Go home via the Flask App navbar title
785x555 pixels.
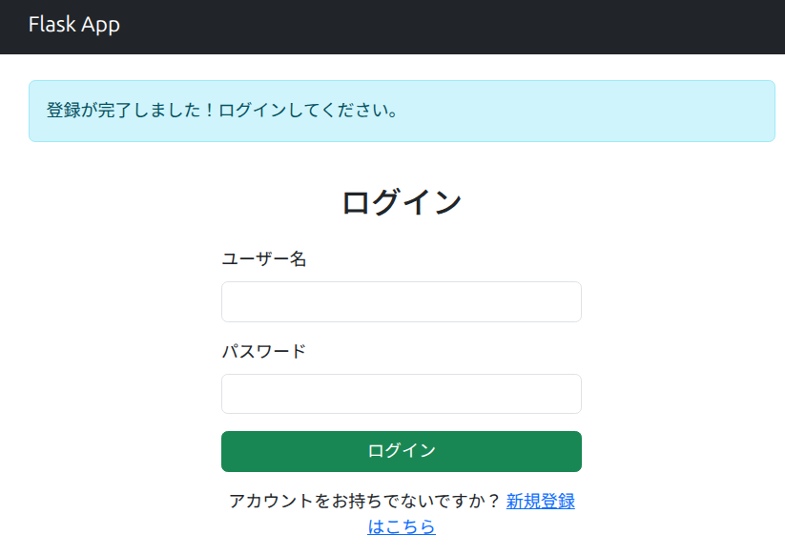74,25
